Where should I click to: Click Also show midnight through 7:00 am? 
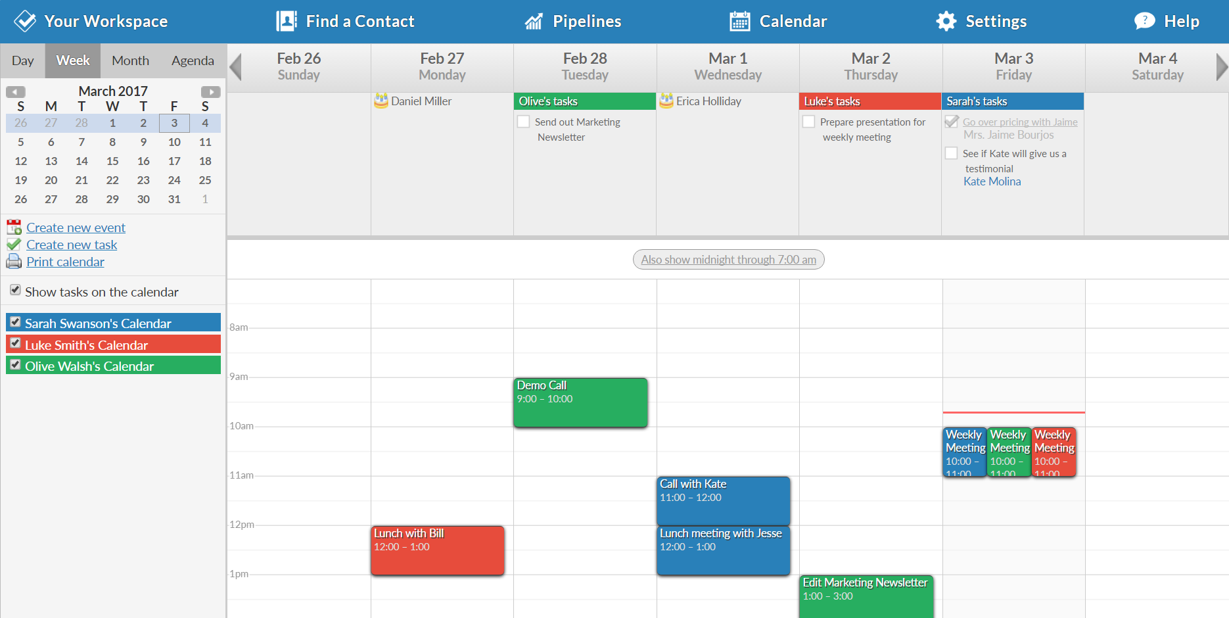click(x=728, y=260)
